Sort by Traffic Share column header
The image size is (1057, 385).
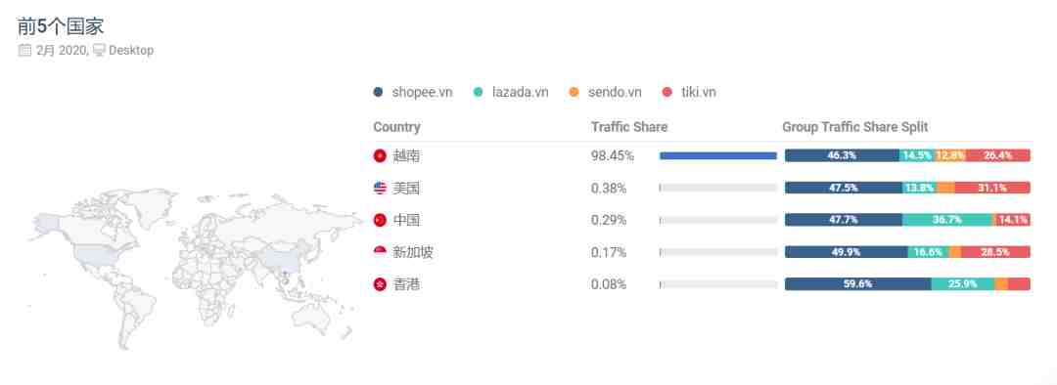click(x=629, y=127)
